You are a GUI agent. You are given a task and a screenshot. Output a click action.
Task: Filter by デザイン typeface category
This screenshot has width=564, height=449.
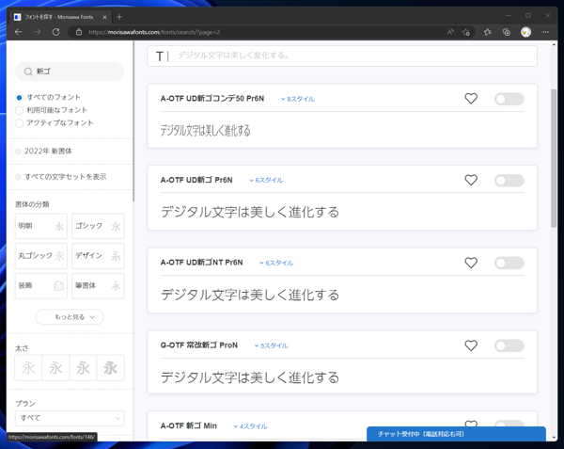[x=98, y=256]
